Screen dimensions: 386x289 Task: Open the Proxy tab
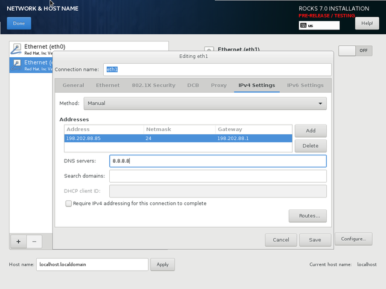218,85
